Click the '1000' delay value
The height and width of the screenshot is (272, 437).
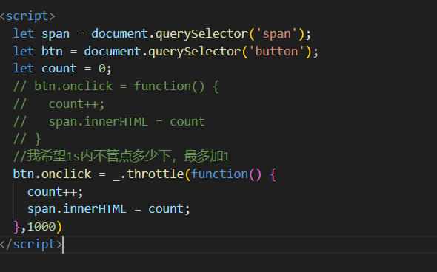(41, 227)
